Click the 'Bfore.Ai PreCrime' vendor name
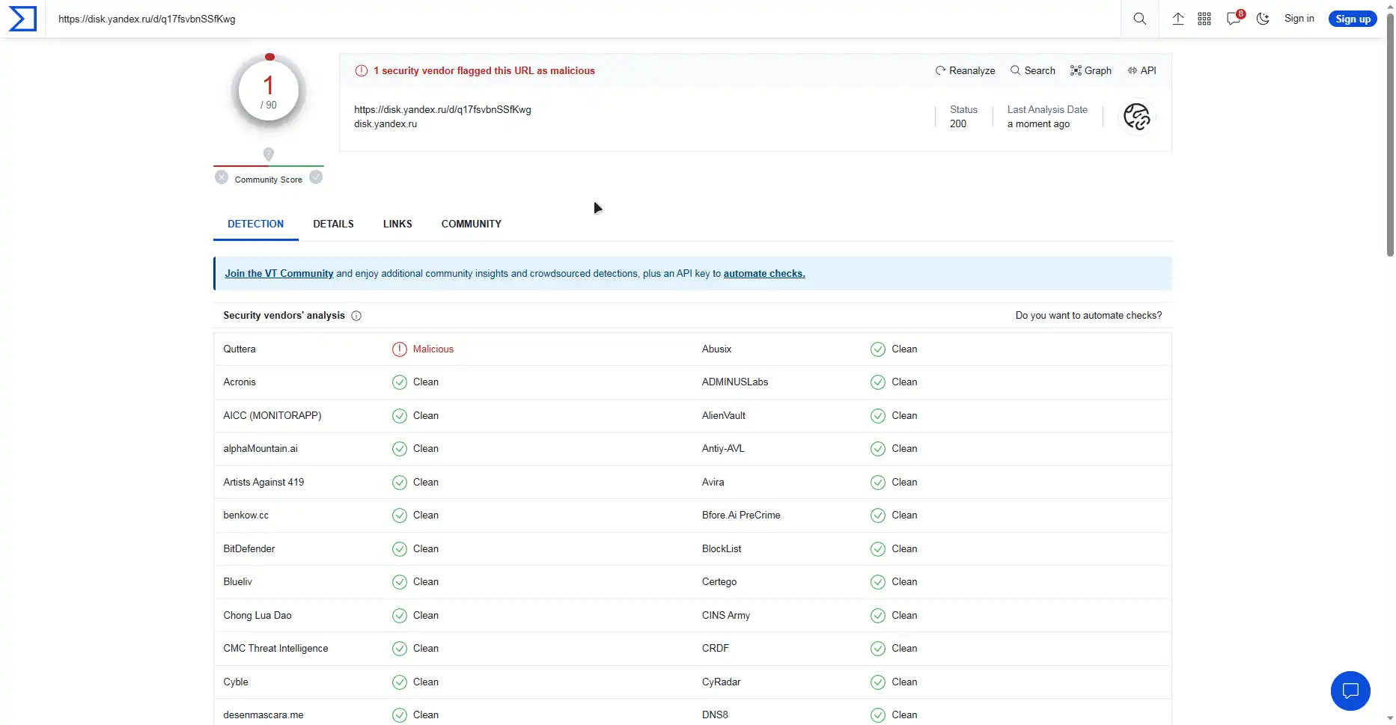1396x725 pixels. (x=741, y=516)
